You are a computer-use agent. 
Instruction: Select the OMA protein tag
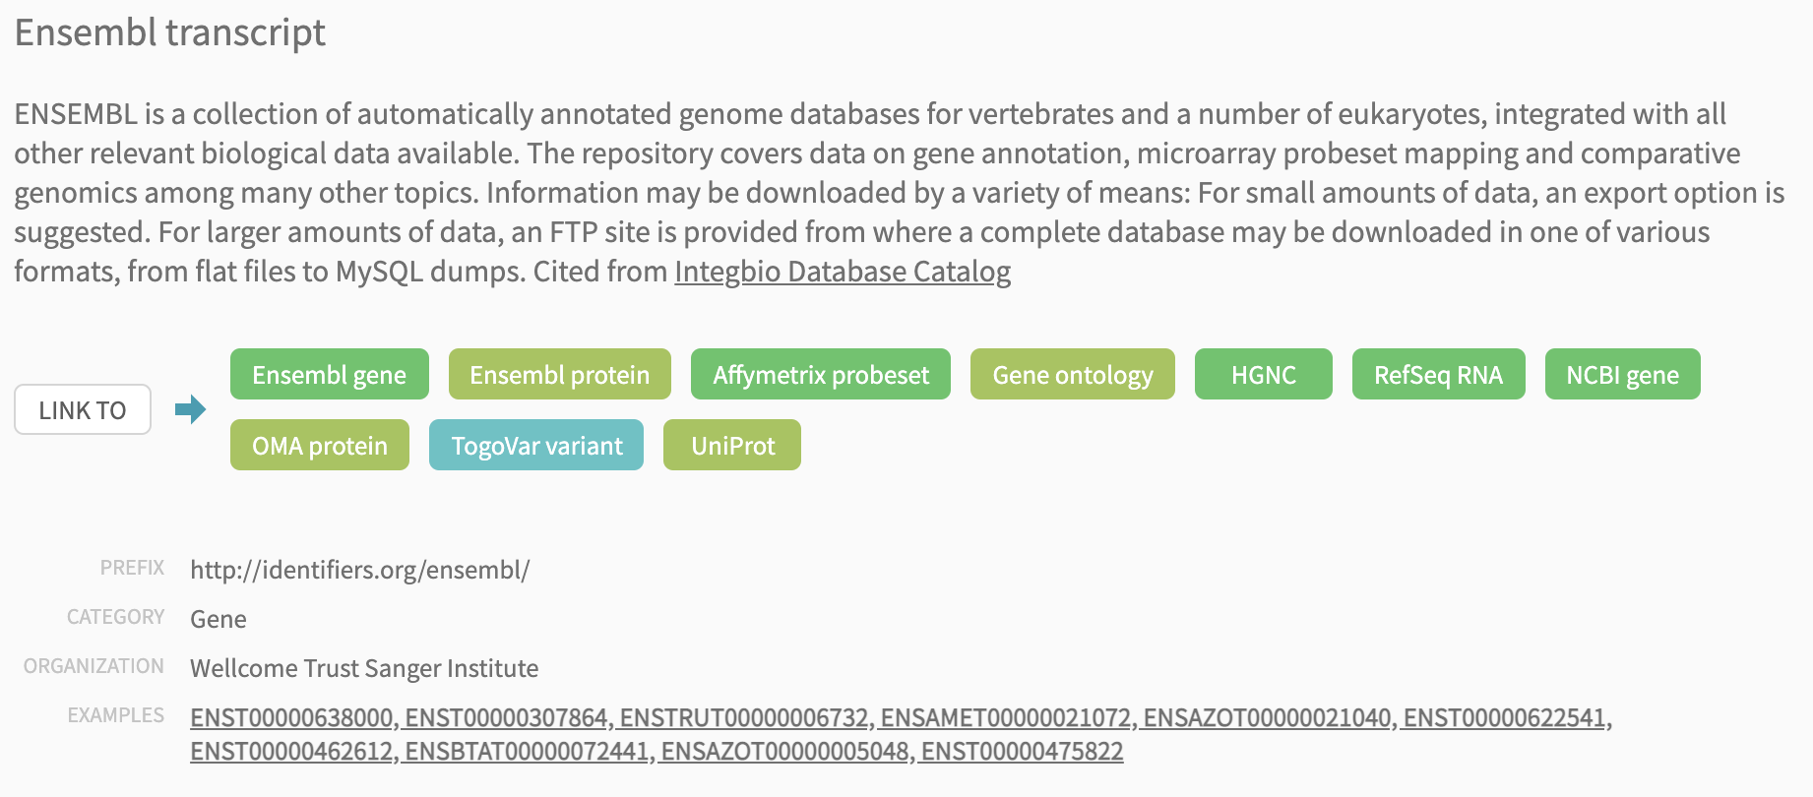pos(320,445)
